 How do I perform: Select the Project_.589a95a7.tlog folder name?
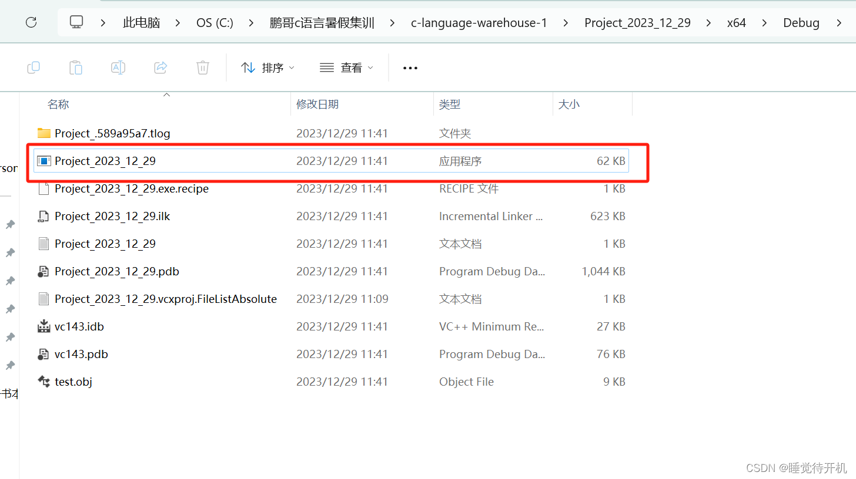click(x=112, y=133)
